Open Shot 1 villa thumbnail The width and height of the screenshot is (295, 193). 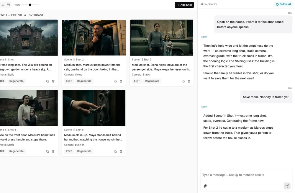point(29,38)
